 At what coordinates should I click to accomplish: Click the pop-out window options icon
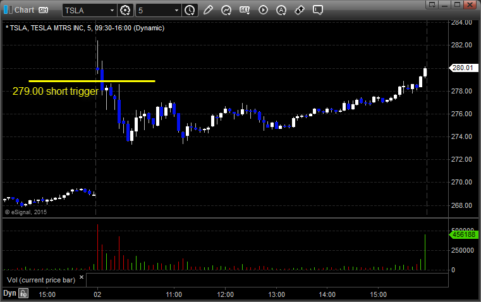click(x=432, y=4)
